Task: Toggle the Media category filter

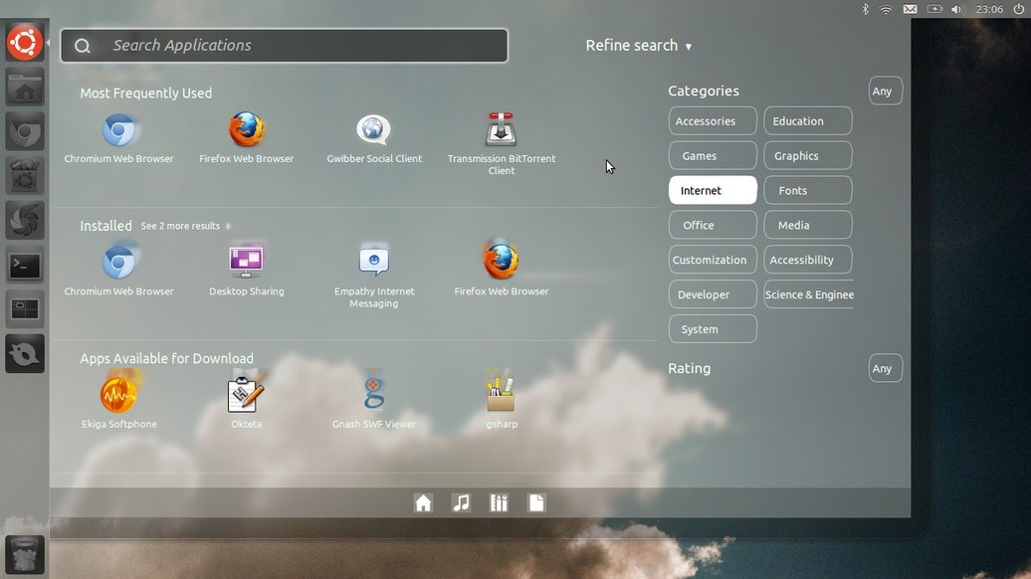Action: point(808,225)
